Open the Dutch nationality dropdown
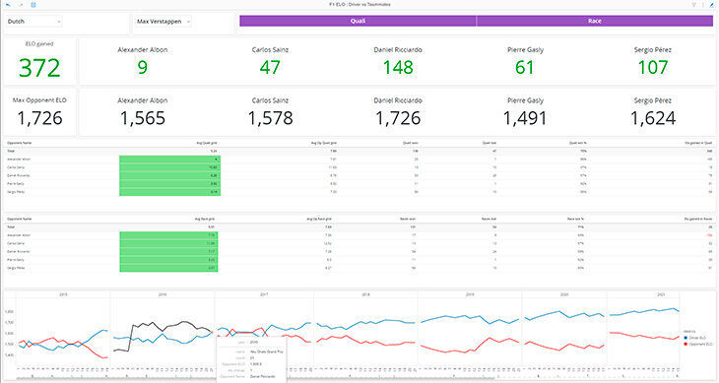This screenshot has width=719, height=383. coord(33,21)
